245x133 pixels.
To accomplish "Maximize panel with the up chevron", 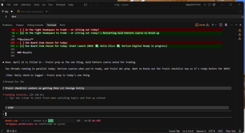I will 236,25.
